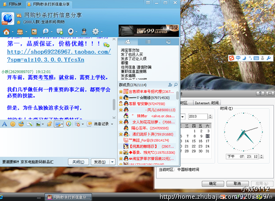The height and width of the screenshot is (201, 275).
Task: Open the group home page house icon
Action: 7,32
